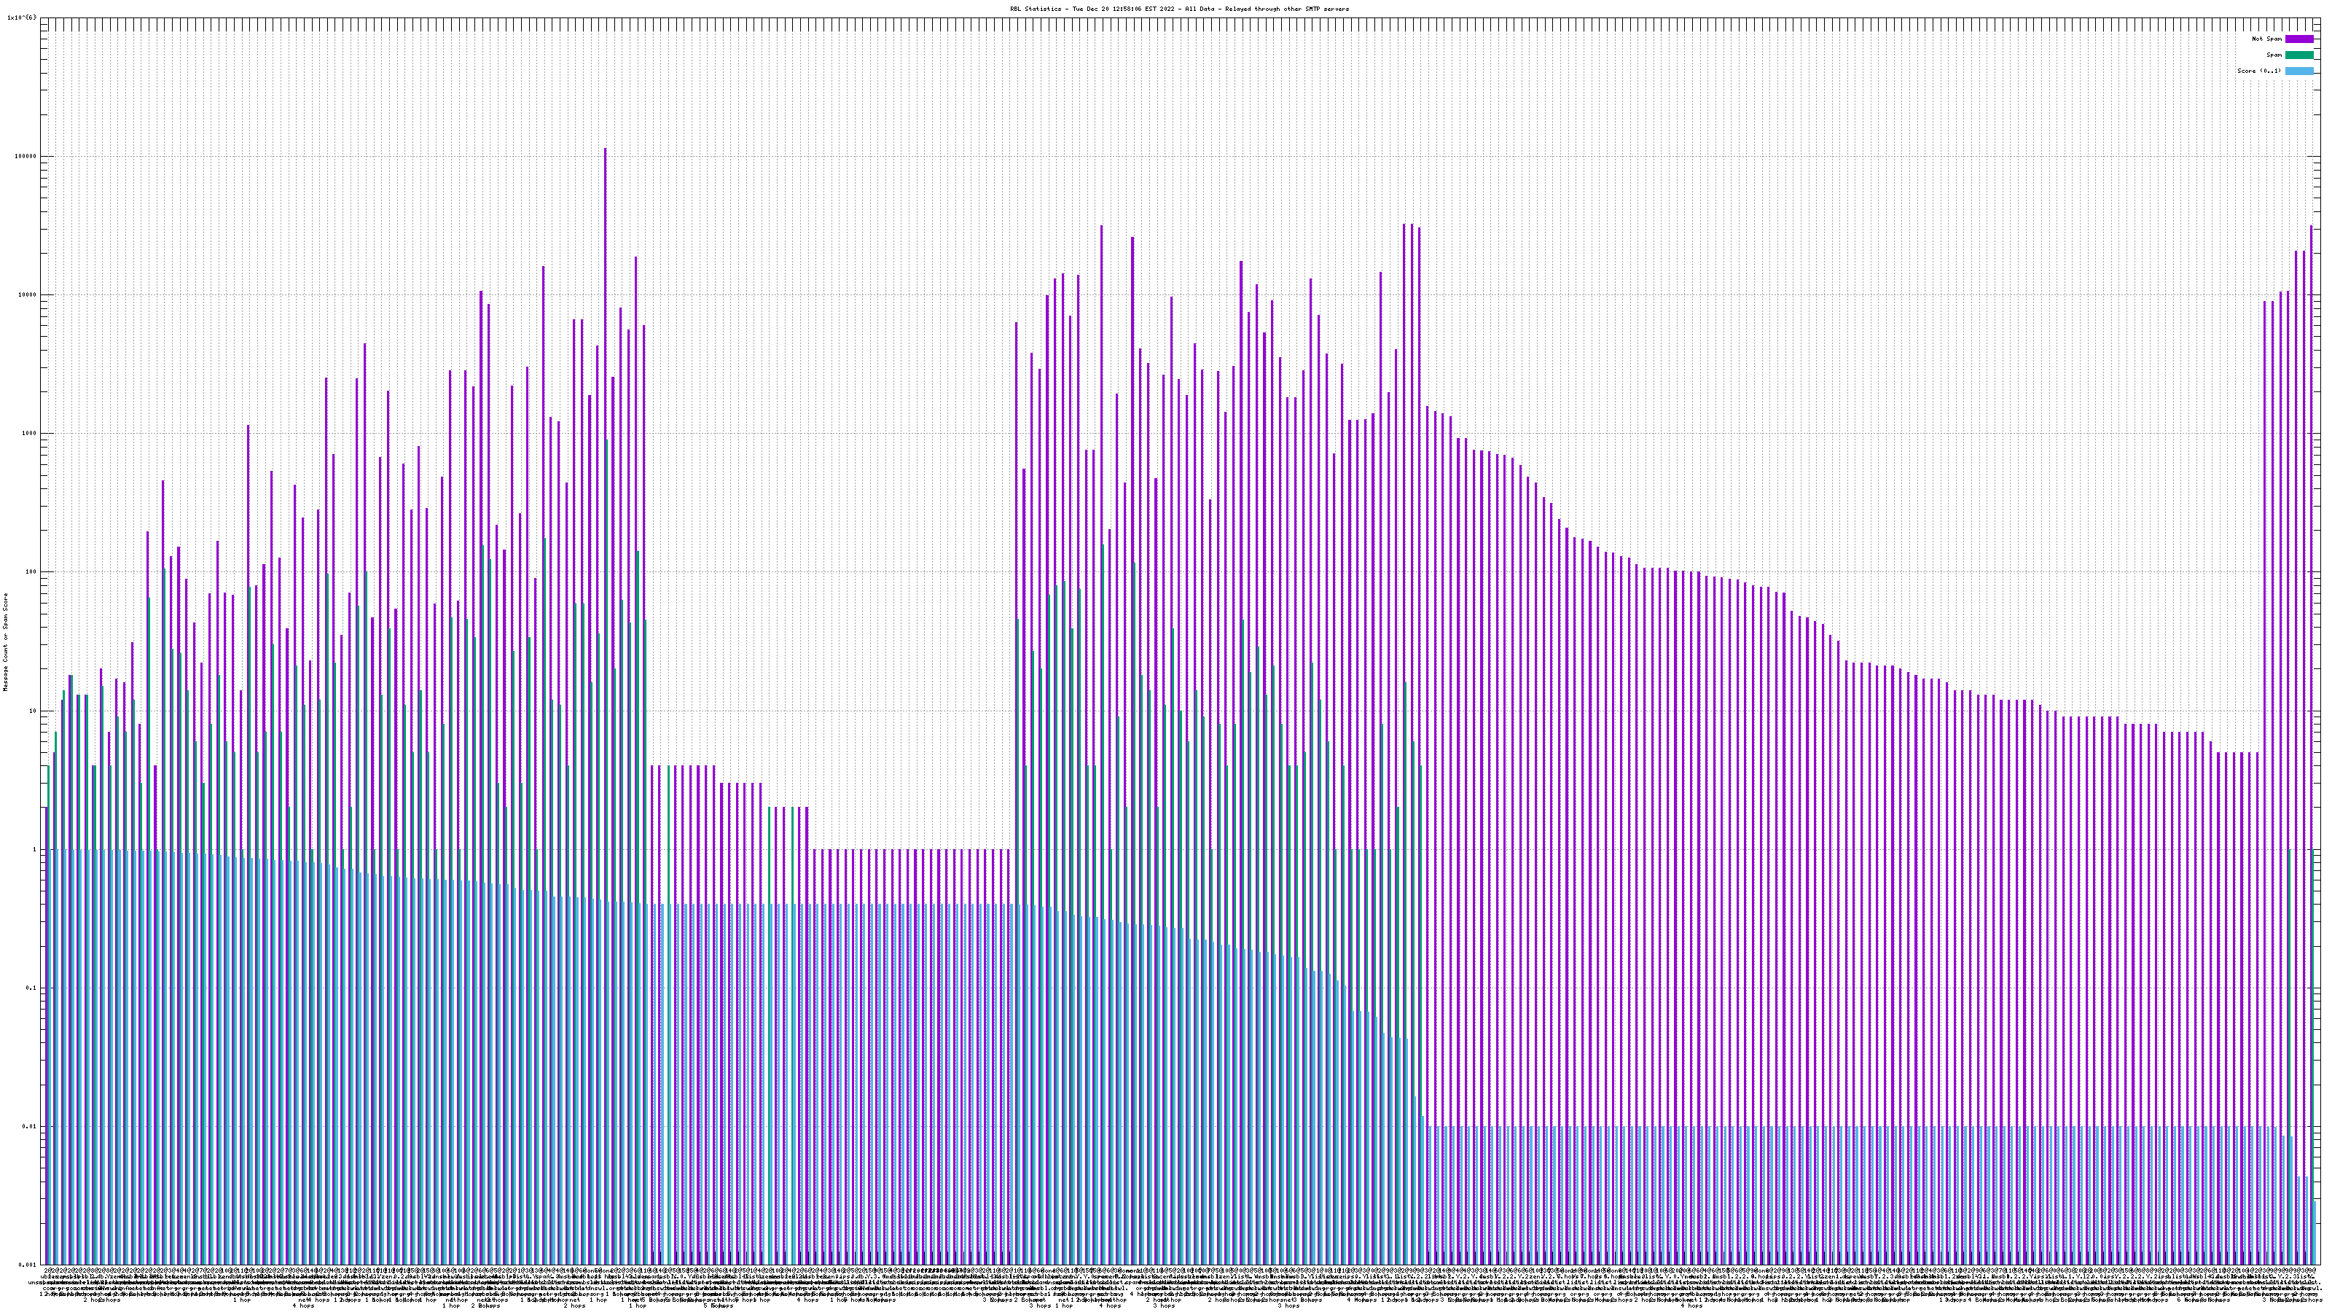Image resolution: width=2332 pixels, height=1312 pixels.
Task: Click the "Spam" legend label text
Action: click(x=2274, y=55)
